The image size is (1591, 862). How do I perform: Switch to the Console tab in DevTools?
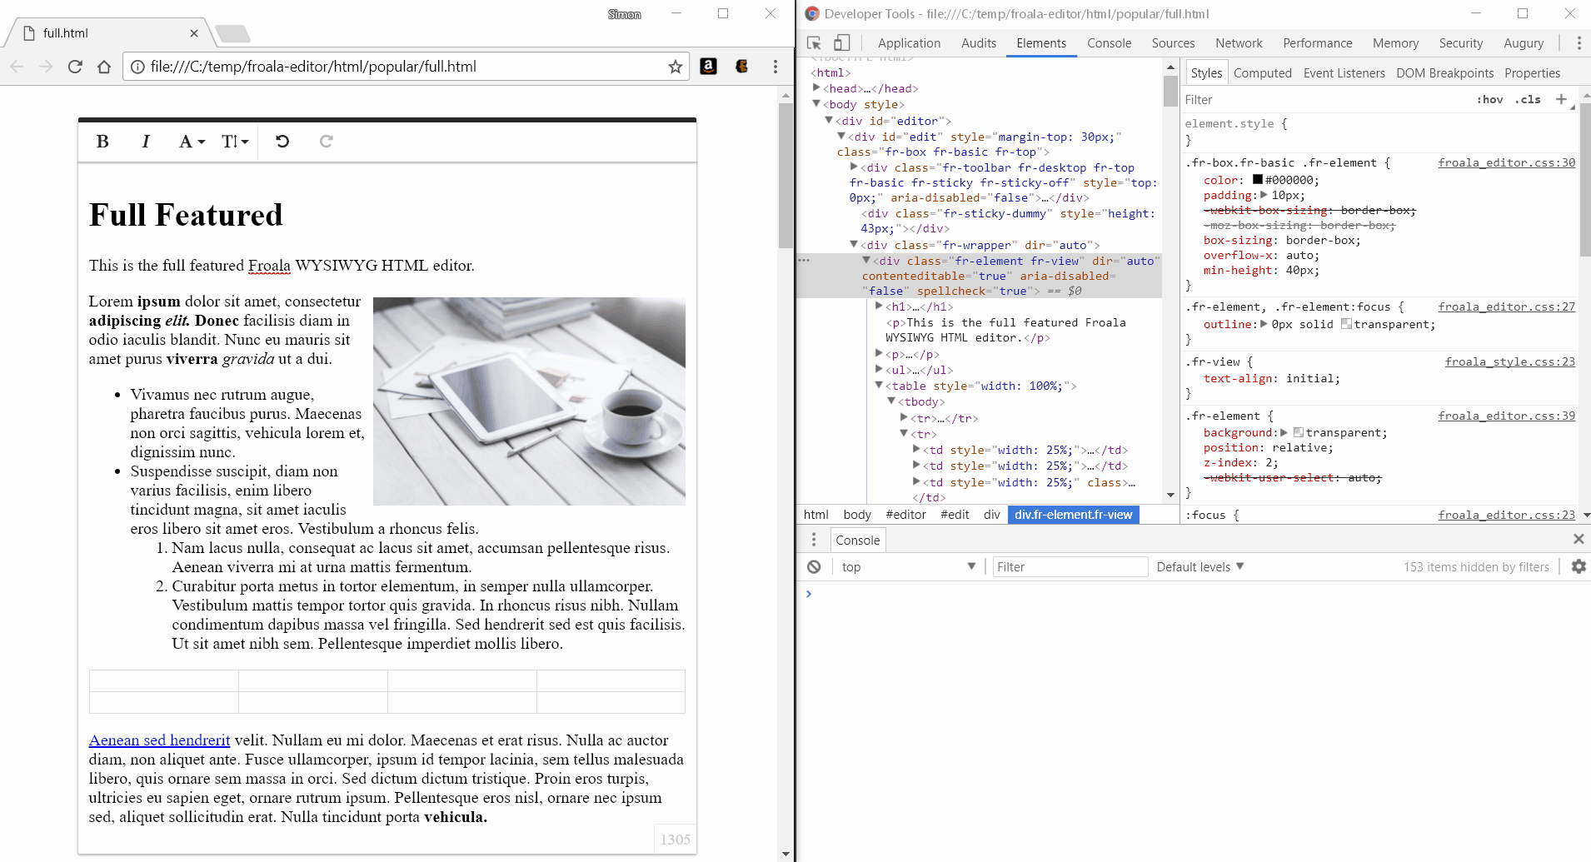coord(1109,43)
